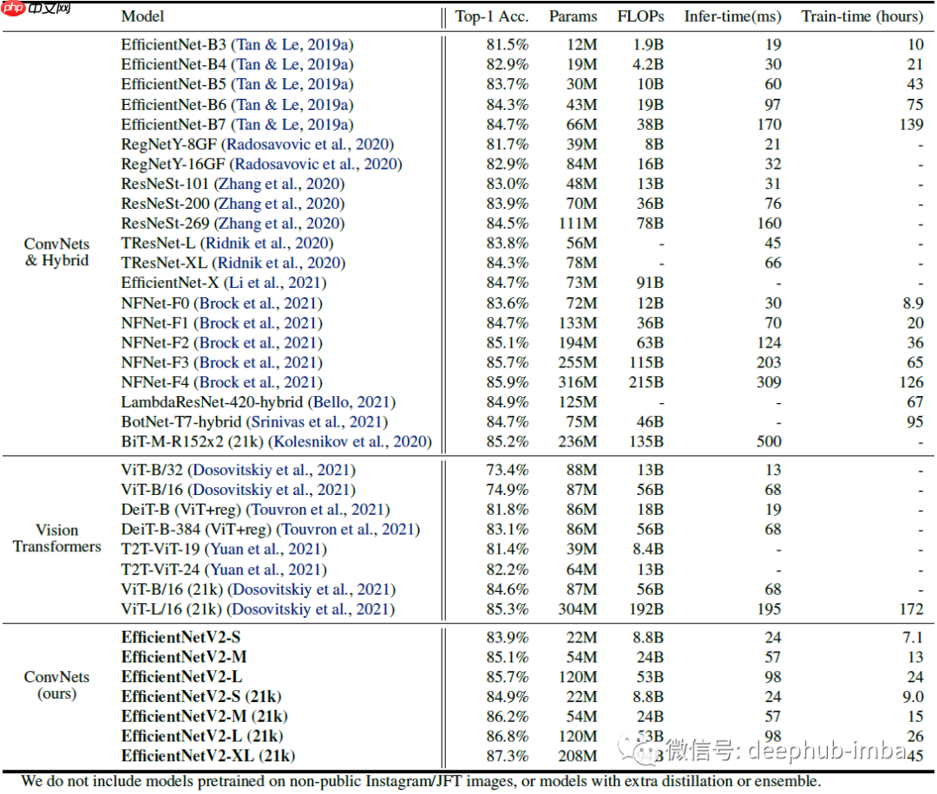
Task: Open the Li et al., 2021 citation for EfficientNet-X
Action: point(276,283)
